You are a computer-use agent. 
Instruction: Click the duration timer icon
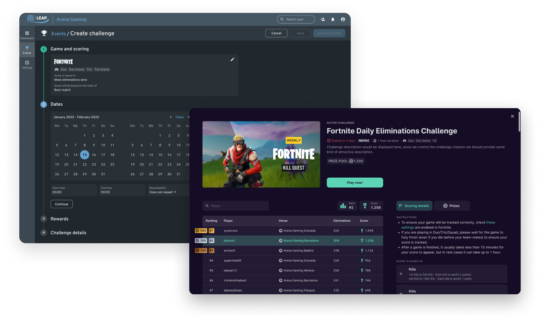(374, 141)
